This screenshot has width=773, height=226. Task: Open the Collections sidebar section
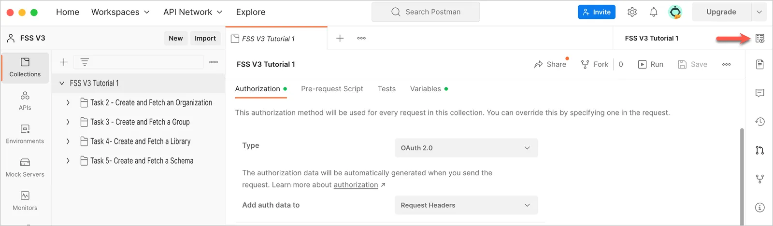[x=25, y=68]
